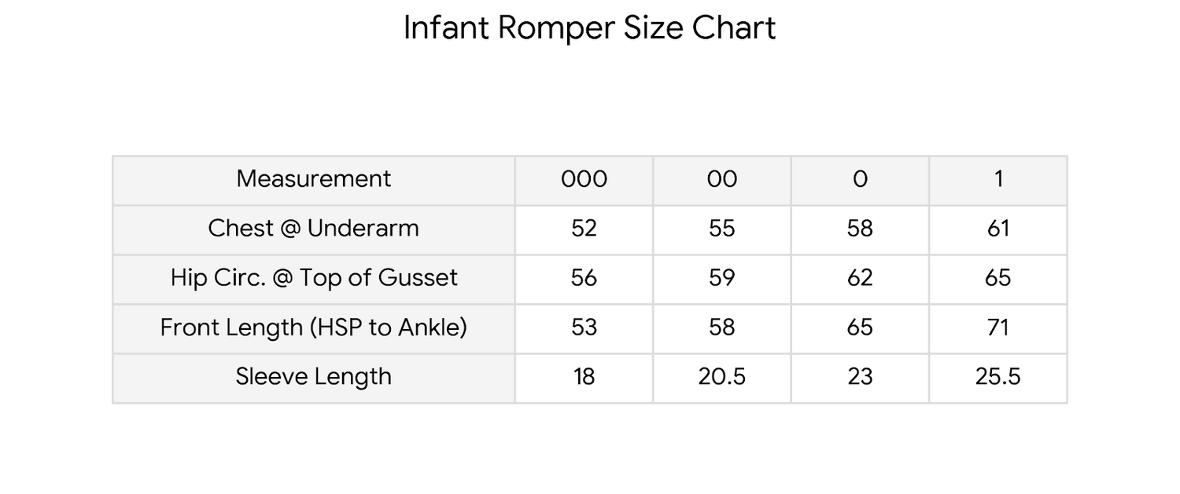Click chest value 61 for size 1
Viewport: 1180px width, 494px height.
point(997,229)
